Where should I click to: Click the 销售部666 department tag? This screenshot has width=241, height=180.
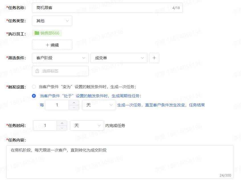[47, 33]
